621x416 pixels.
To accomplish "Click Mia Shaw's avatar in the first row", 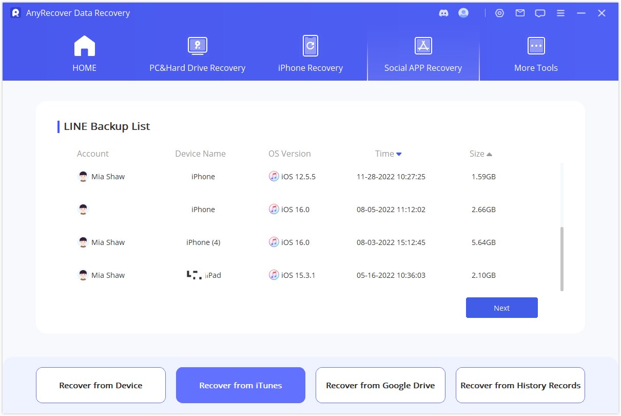I will coord(82,176).
